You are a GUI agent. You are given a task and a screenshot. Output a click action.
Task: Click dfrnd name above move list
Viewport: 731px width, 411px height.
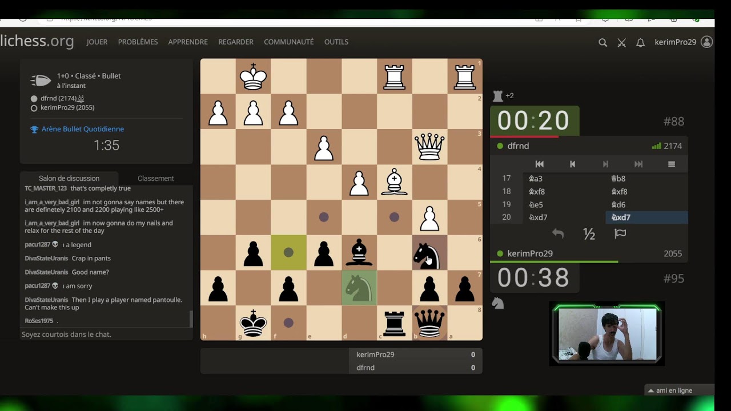point(518,146)
